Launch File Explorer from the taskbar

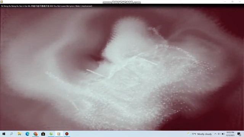19,134
